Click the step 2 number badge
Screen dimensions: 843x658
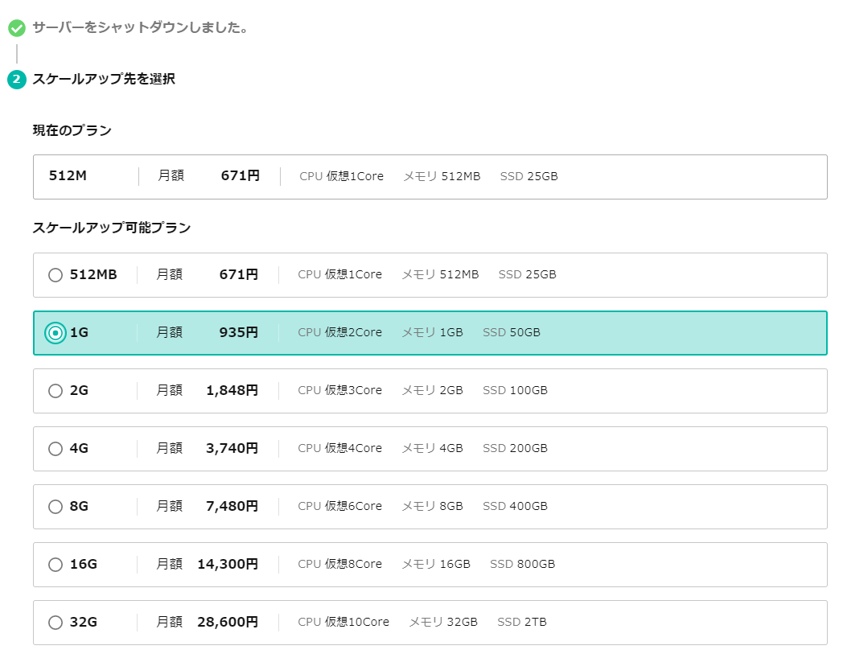coord(17,80)
